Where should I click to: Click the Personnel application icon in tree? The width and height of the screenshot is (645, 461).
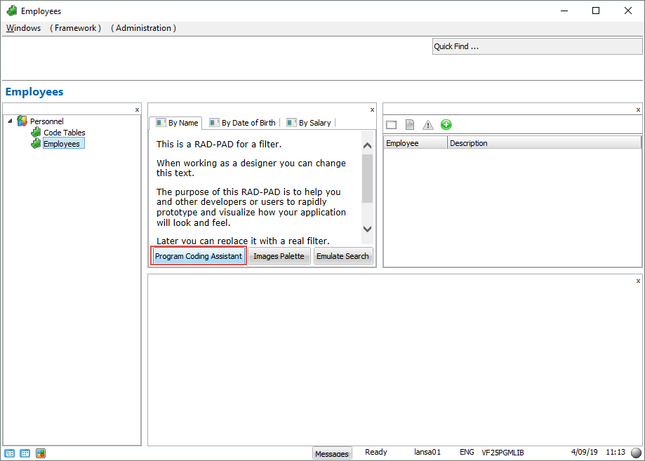(x=22, y=121)
